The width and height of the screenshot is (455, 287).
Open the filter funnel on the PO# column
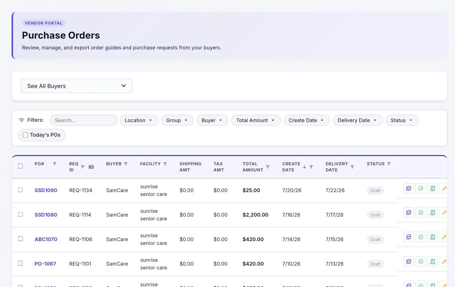[54, 164]
